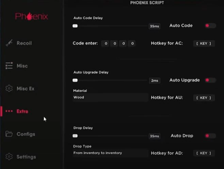This screenshot has height=169, width=224.
Task: Click the Drop Delay slider handle
Action: [x=75, y=136]
